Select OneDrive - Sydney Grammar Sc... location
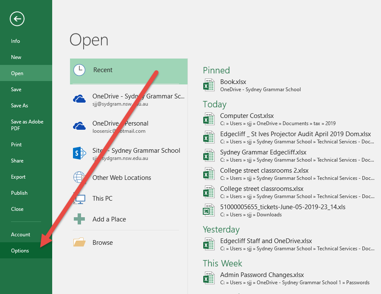Screen dimensions: 381x294 [x=129, y=100]
